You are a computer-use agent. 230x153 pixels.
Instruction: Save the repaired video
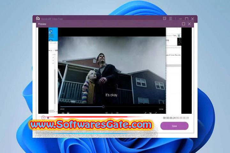tap(174, 126)
